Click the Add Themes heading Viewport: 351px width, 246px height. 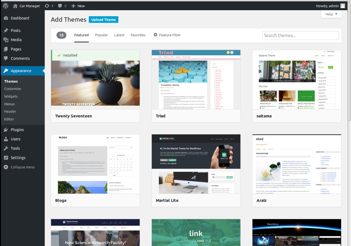(68, 20)
